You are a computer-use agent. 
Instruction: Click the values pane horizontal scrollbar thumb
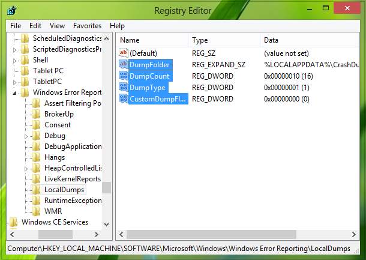coord(211,234)
